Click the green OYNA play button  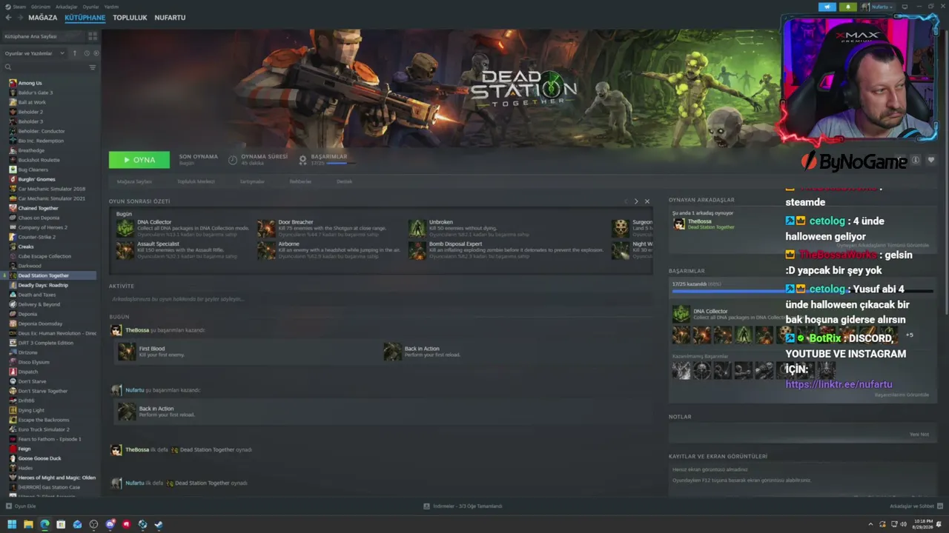pos(139,160)
